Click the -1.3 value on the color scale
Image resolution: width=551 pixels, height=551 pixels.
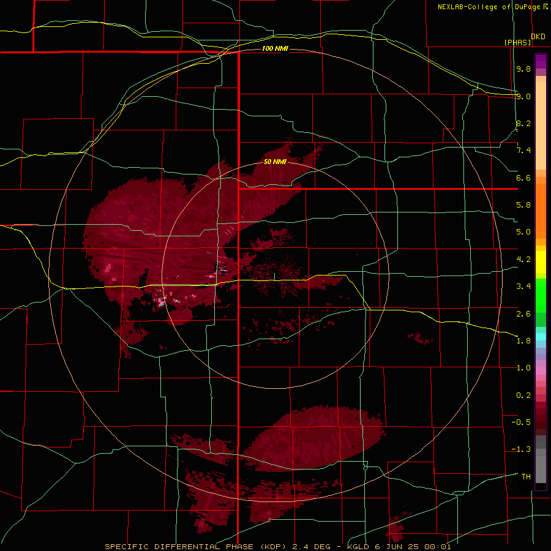[521, 449]
